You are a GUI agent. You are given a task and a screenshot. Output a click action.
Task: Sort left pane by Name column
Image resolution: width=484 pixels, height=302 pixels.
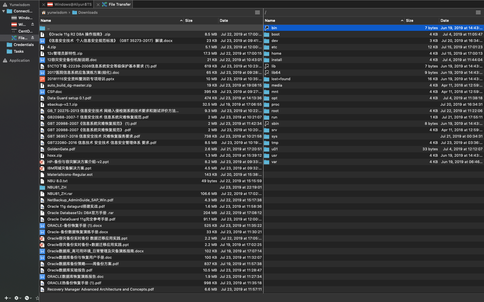point(112,20)
